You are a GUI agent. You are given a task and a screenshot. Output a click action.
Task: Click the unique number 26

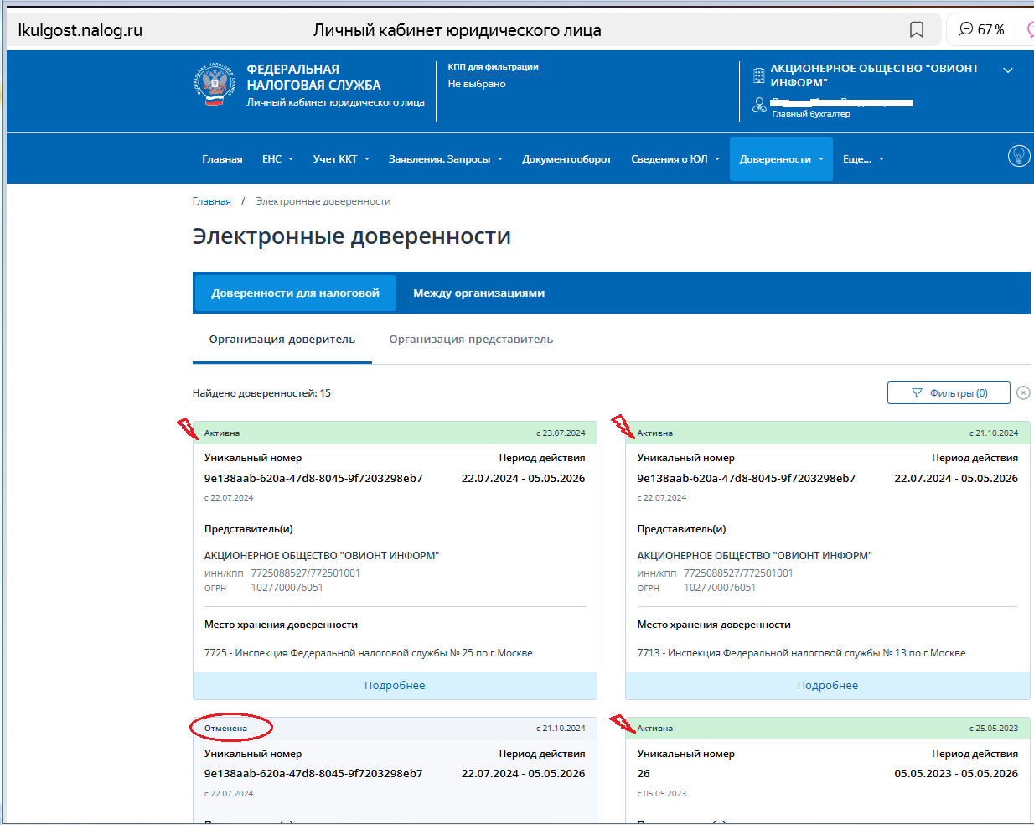(x=644, y=774)
